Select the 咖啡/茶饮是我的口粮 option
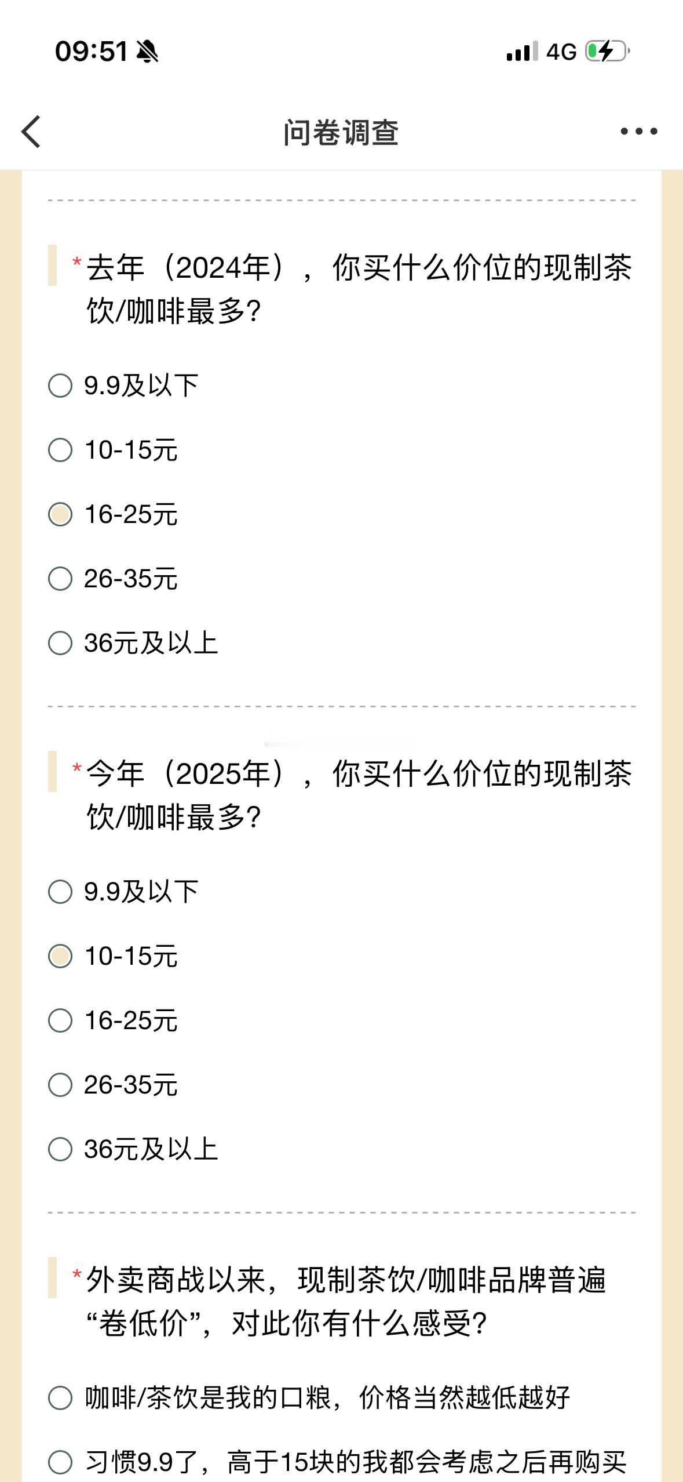 [x=60, y=1398]
